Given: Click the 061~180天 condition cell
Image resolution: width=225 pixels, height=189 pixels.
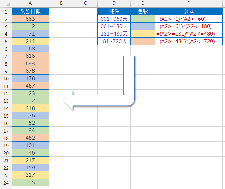Looking at the screenshot, I should 114,26.
